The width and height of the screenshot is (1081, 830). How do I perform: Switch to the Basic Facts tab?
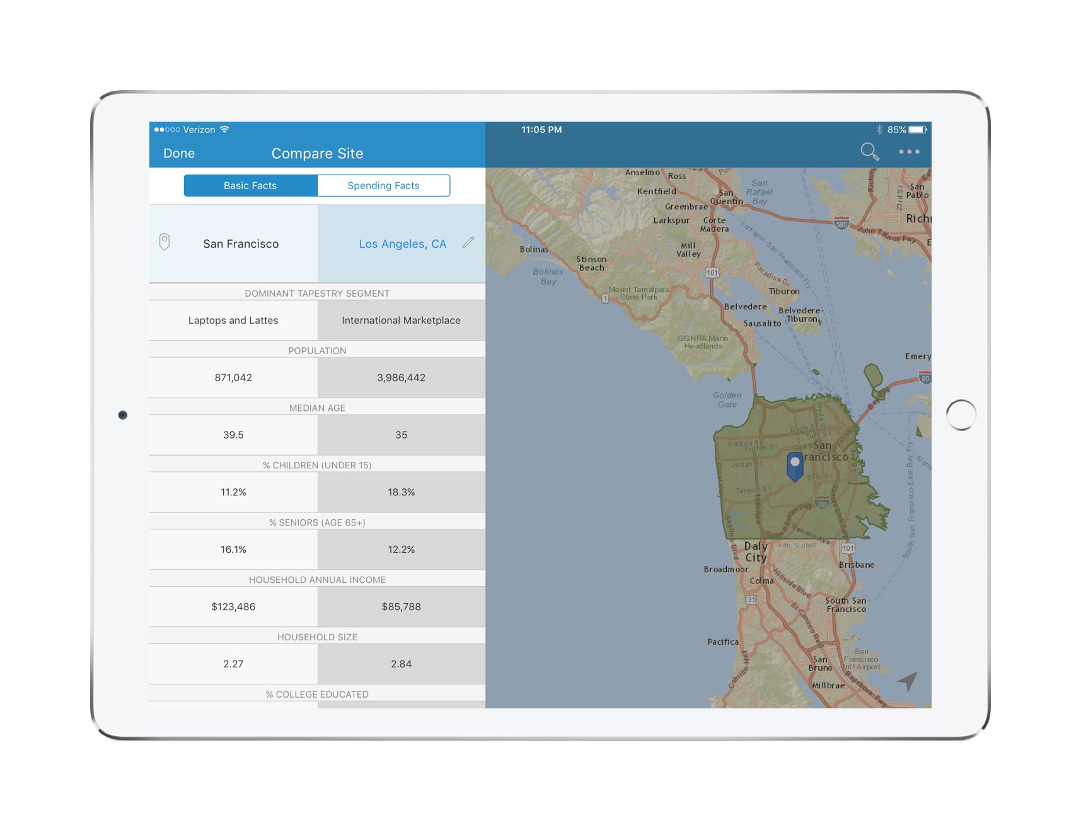(250, 185)
